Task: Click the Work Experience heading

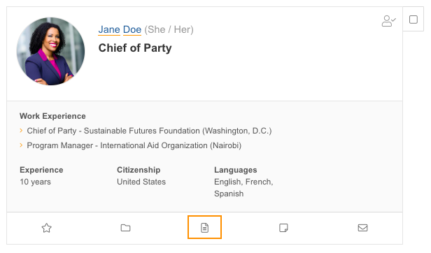Action: 52,116
